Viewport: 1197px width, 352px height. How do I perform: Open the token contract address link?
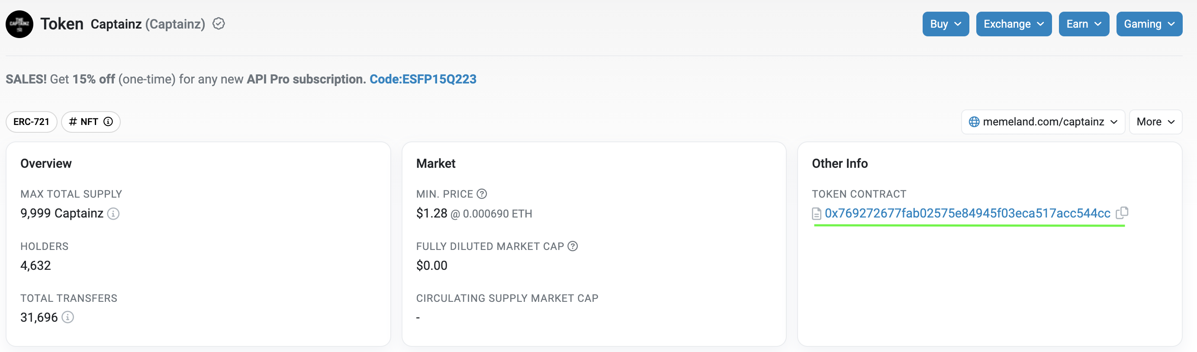click(967, 213)
